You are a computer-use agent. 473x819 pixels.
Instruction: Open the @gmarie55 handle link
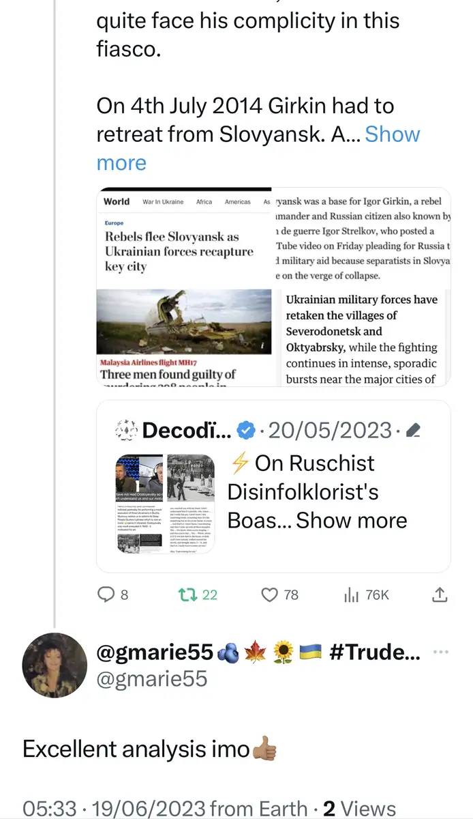[152, 678]
